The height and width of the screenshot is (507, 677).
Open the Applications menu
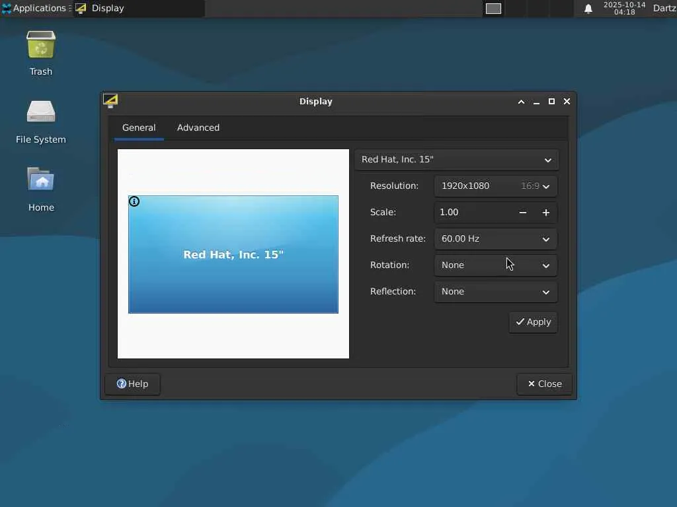[x=36, y=8]
